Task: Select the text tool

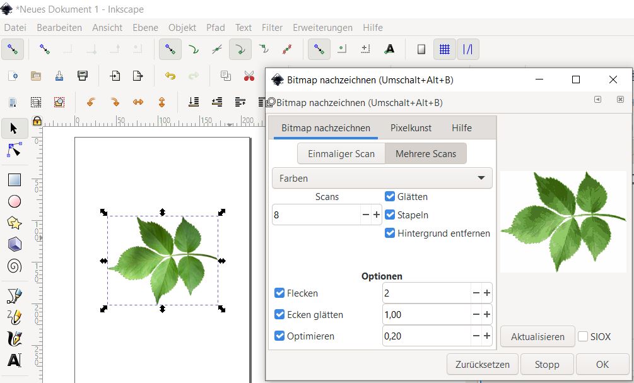Action: (x=14, y=360)
